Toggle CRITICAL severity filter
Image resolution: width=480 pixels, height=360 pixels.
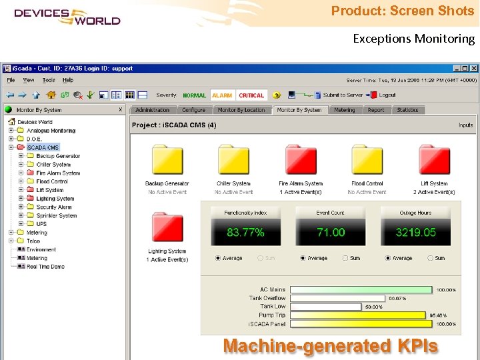[x=251, y=95]
